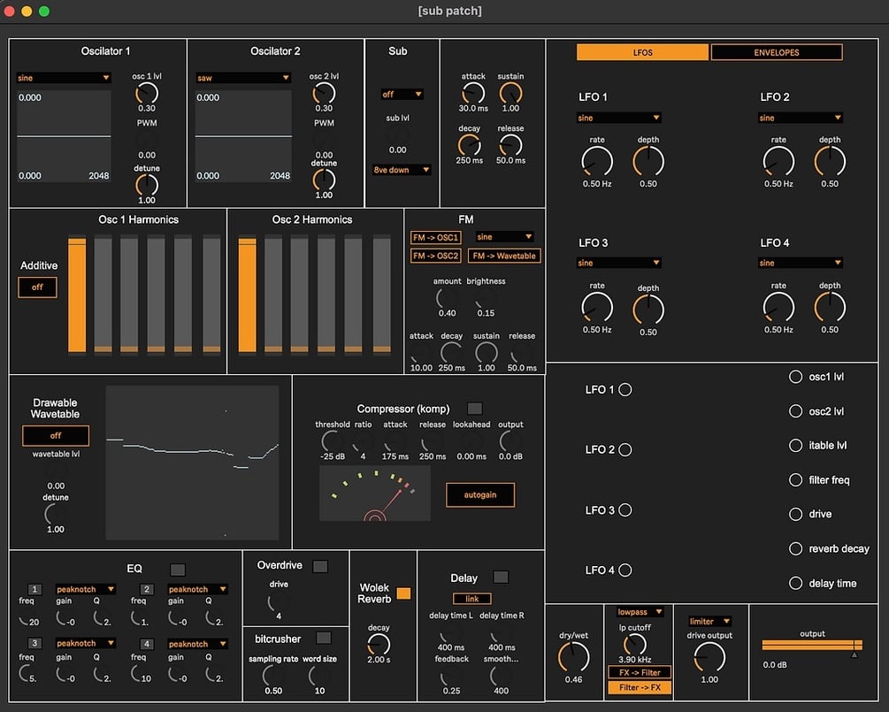The width and height of the screenshot is (889, 712).
Task: Click the FM -> OSC1 button
Action: click(x=435, y=238)
